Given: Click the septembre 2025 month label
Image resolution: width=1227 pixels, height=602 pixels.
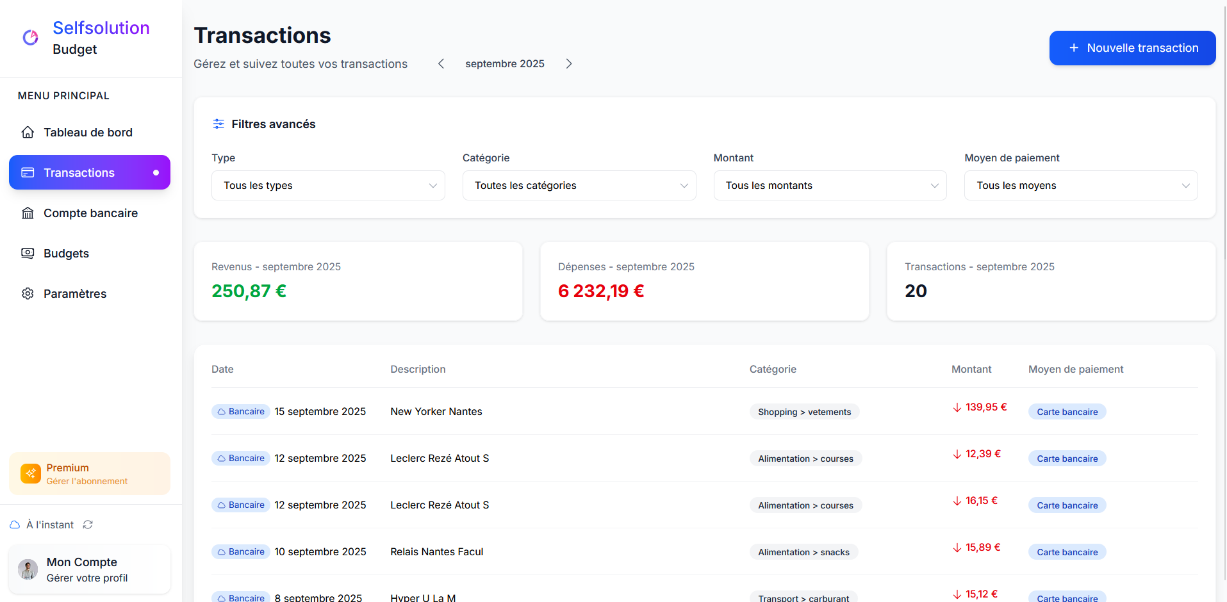Looking at the screenshot, I should 505,63.
